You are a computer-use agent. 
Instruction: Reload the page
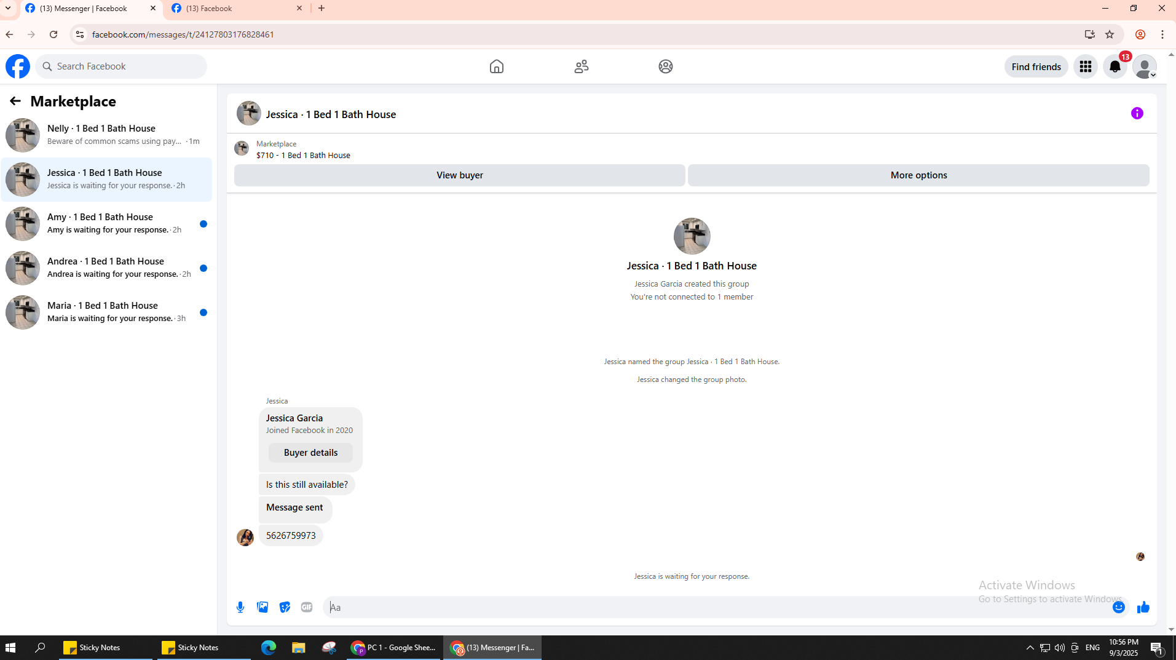pyautogui.click(x=53, y=34)
